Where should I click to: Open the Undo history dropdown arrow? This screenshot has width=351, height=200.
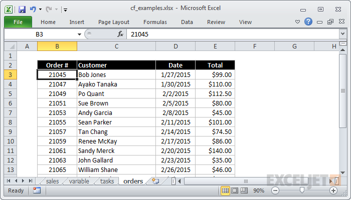click(x=40, y=9)
